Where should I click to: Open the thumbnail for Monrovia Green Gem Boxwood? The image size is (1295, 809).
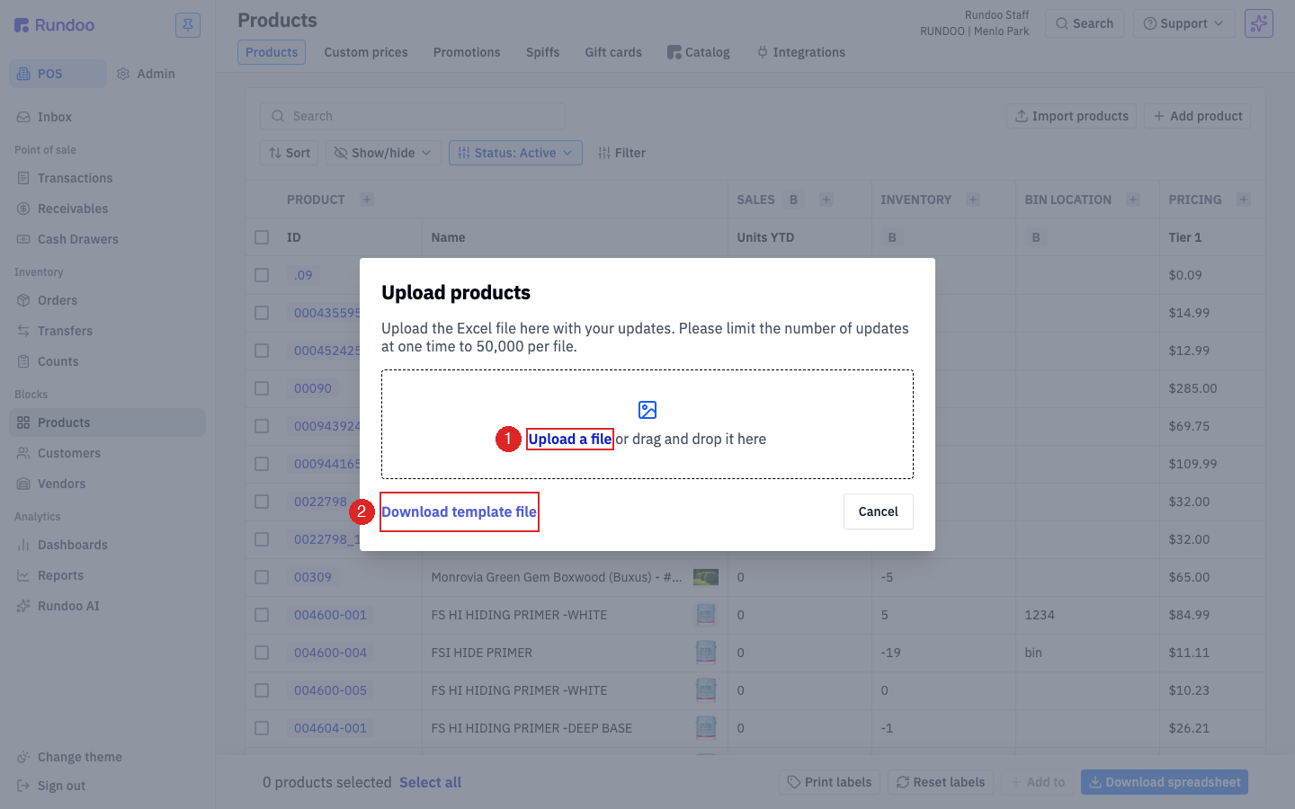pyautogui.click(x=706, y=577)
